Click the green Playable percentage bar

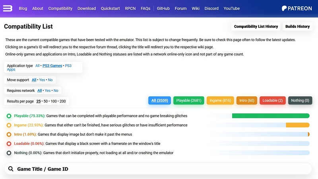271,116
